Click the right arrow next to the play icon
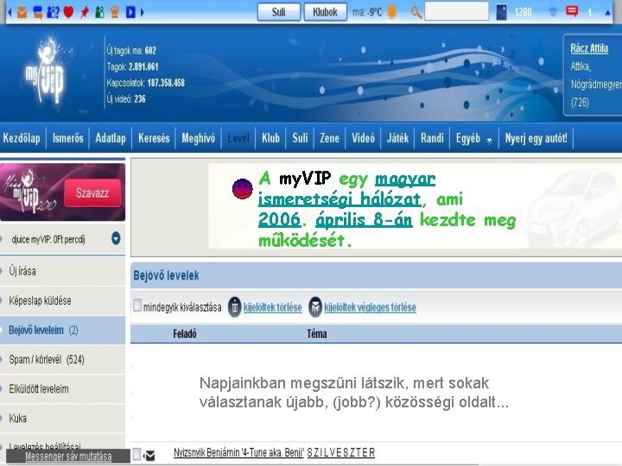622x466 pixels. [x=142, y=12]
